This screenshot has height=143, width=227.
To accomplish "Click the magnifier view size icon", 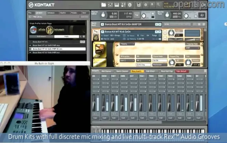I will tap(159, 5).
